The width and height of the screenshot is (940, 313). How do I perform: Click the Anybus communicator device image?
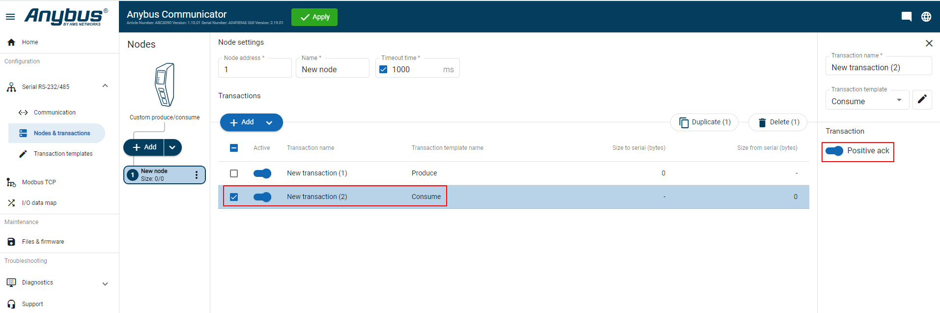(165, 85)
